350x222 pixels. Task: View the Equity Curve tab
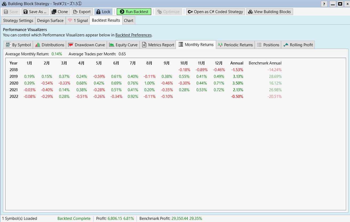pyautogui.click(x=123, y=45)
